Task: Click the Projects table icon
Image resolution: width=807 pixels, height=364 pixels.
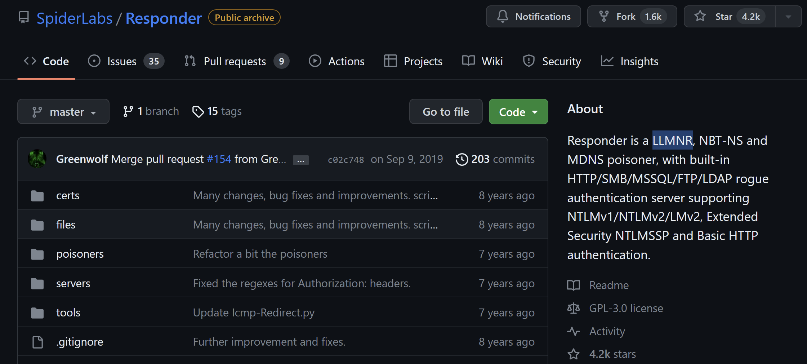Action: [x=390, y=61]
